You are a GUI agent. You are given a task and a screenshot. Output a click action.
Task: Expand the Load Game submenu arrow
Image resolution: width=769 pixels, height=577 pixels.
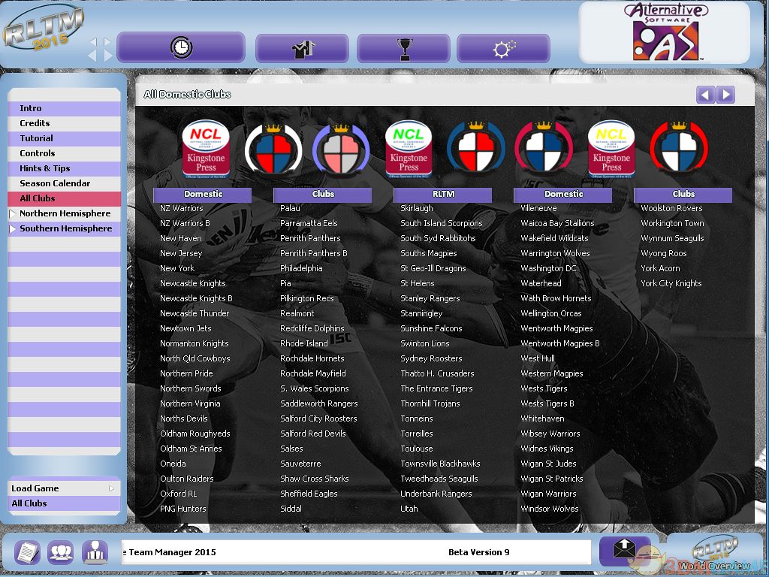(x=111, y=488)
